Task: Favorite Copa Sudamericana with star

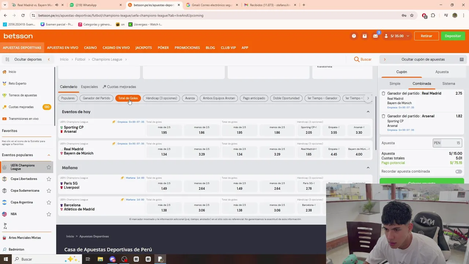Action: pyautogui.click(x=49, y=191)
